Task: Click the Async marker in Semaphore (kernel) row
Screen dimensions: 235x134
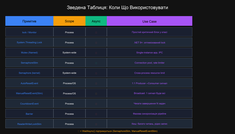Action: point(96,73)
